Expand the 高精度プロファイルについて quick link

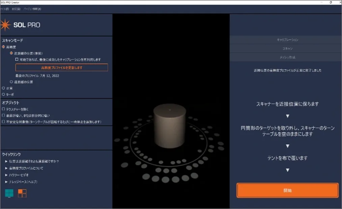point(24,168)
